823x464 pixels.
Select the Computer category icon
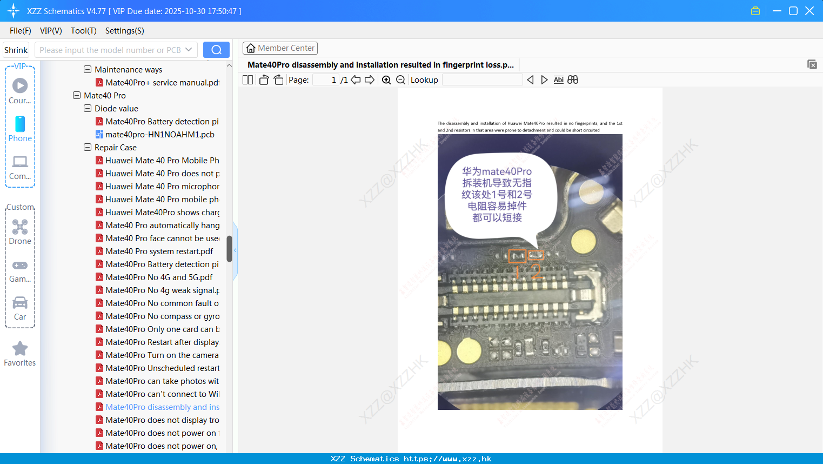[x=20, y=167]
